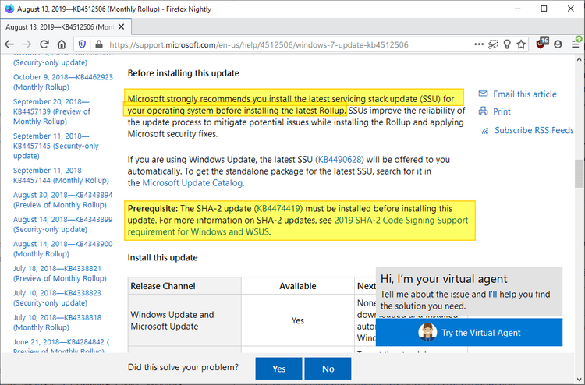This screenshot has width=585, height=385.
Task: Reload the page with the refresh icon
Action: (x=44, y=44)
